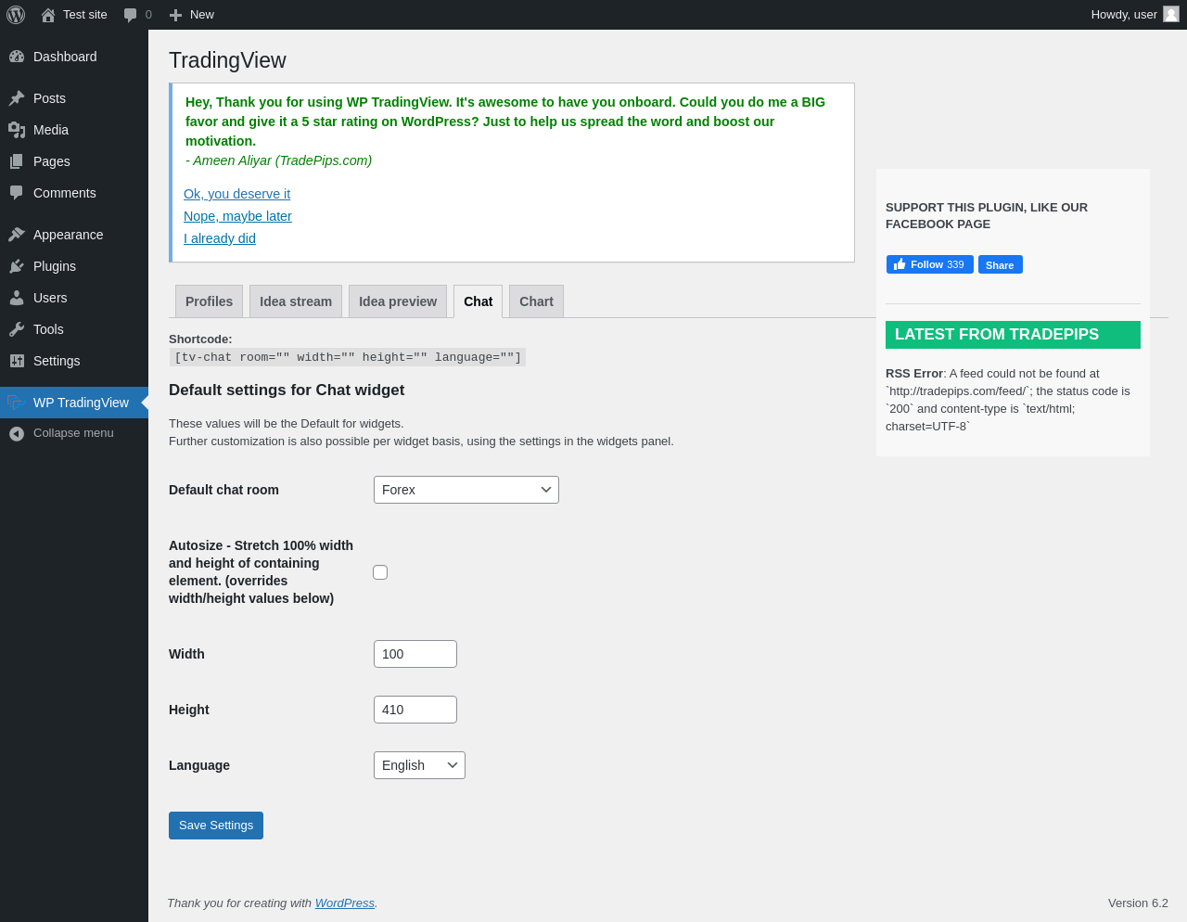This screenshot has width=1187, height=922.
Task: Enable the Autosize stretch checkbox
Action: (380, 572)
